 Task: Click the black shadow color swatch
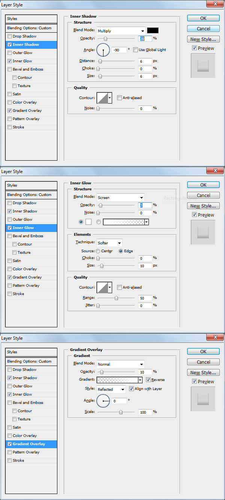click(x=153, y=31)
